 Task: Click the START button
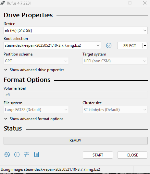(x=98, y=155)
